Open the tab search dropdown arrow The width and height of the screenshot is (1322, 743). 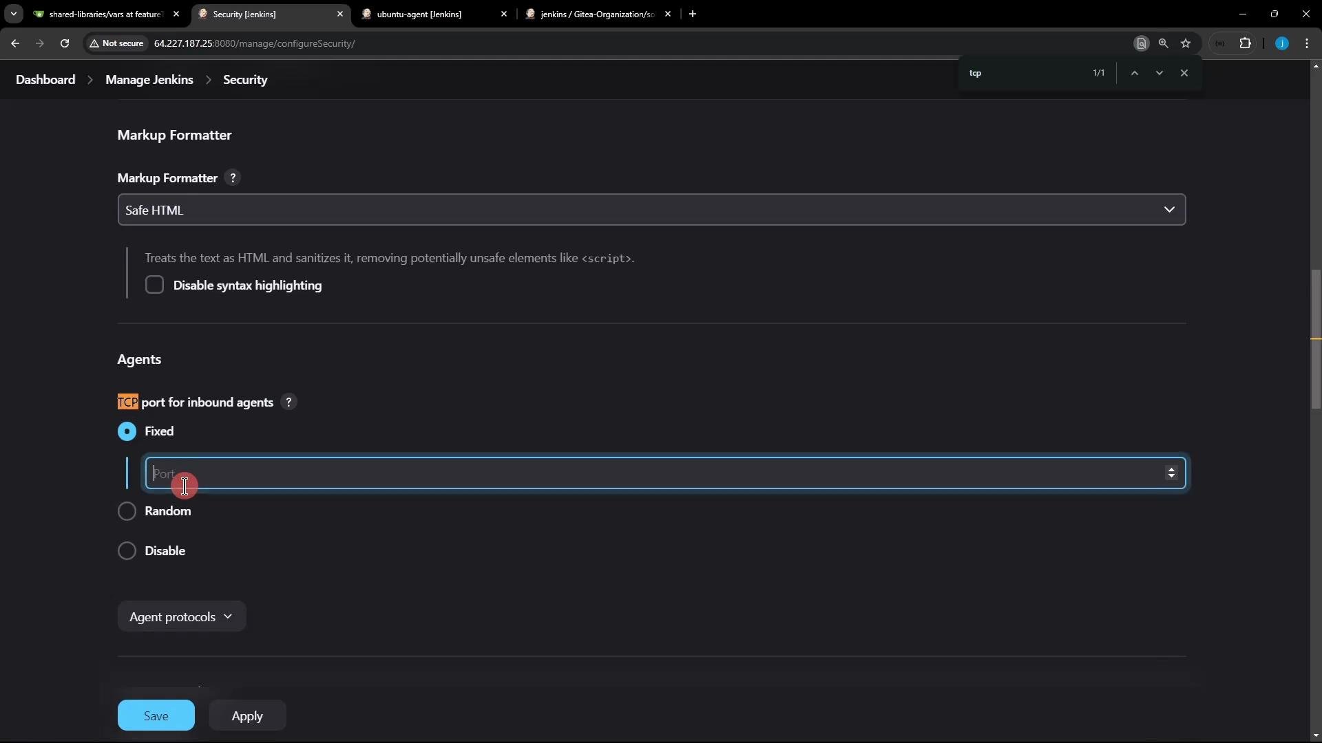(13, 14)
